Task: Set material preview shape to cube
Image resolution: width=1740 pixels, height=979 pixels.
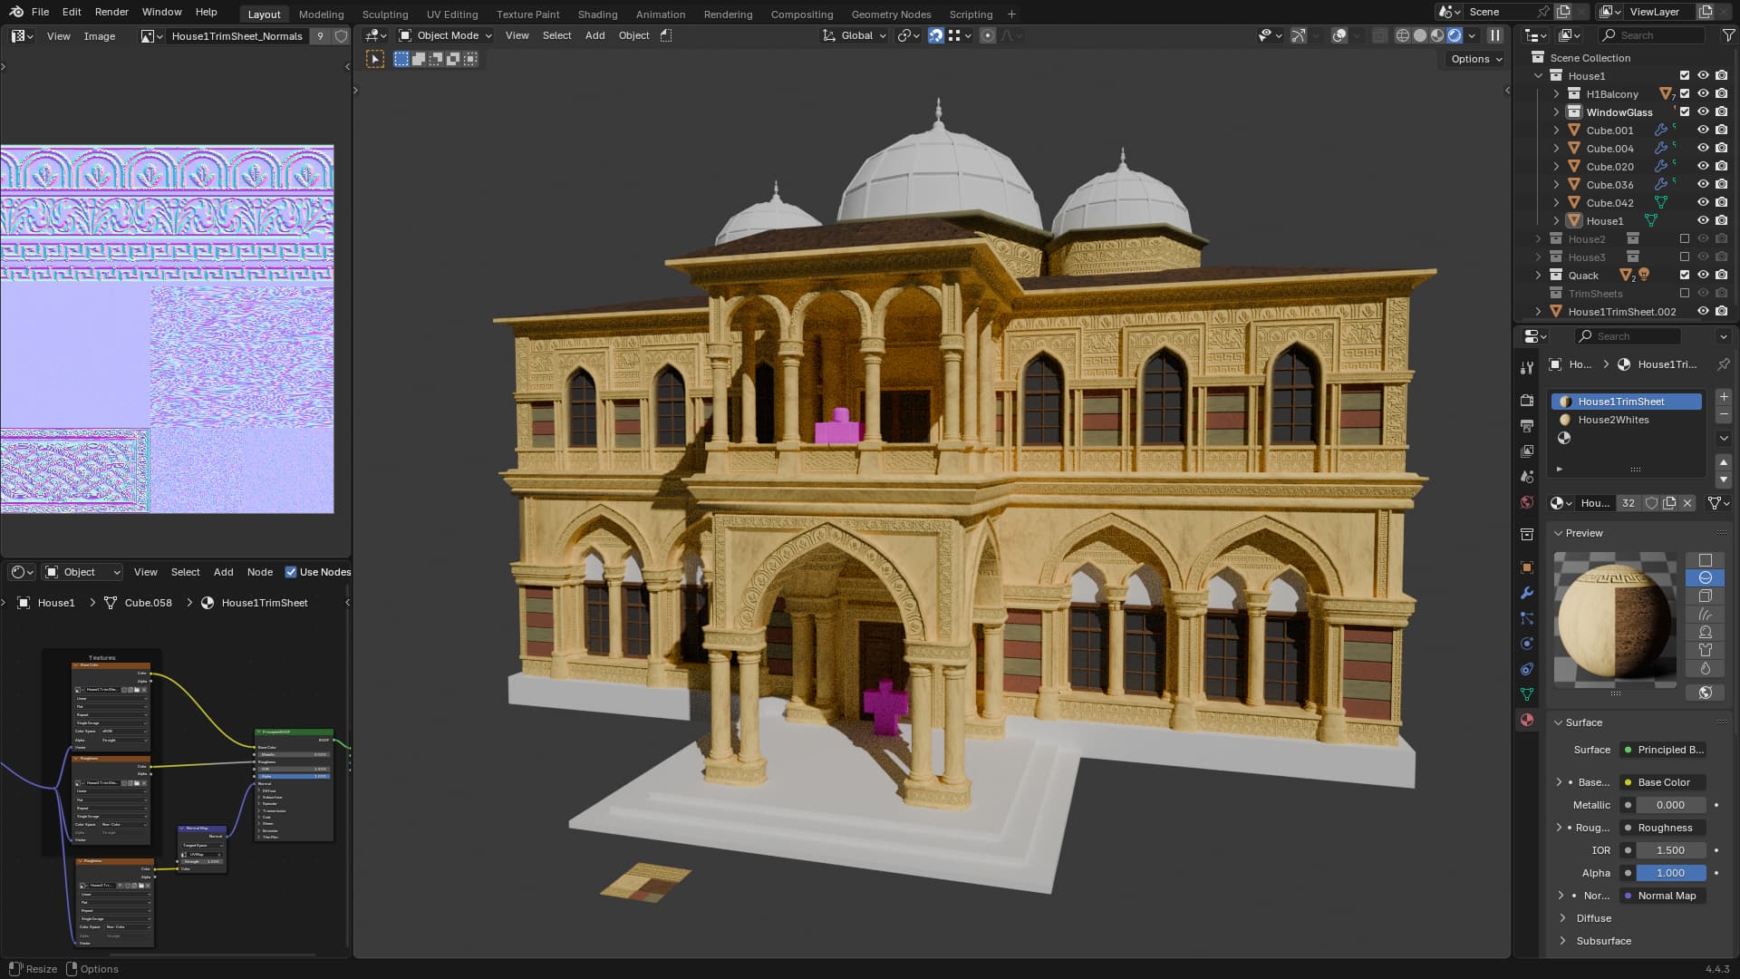Action: point(1705,596)
